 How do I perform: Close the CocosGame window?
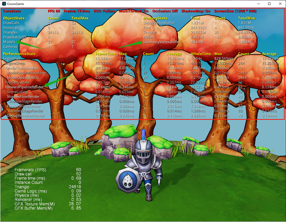(x=280, y=4)
